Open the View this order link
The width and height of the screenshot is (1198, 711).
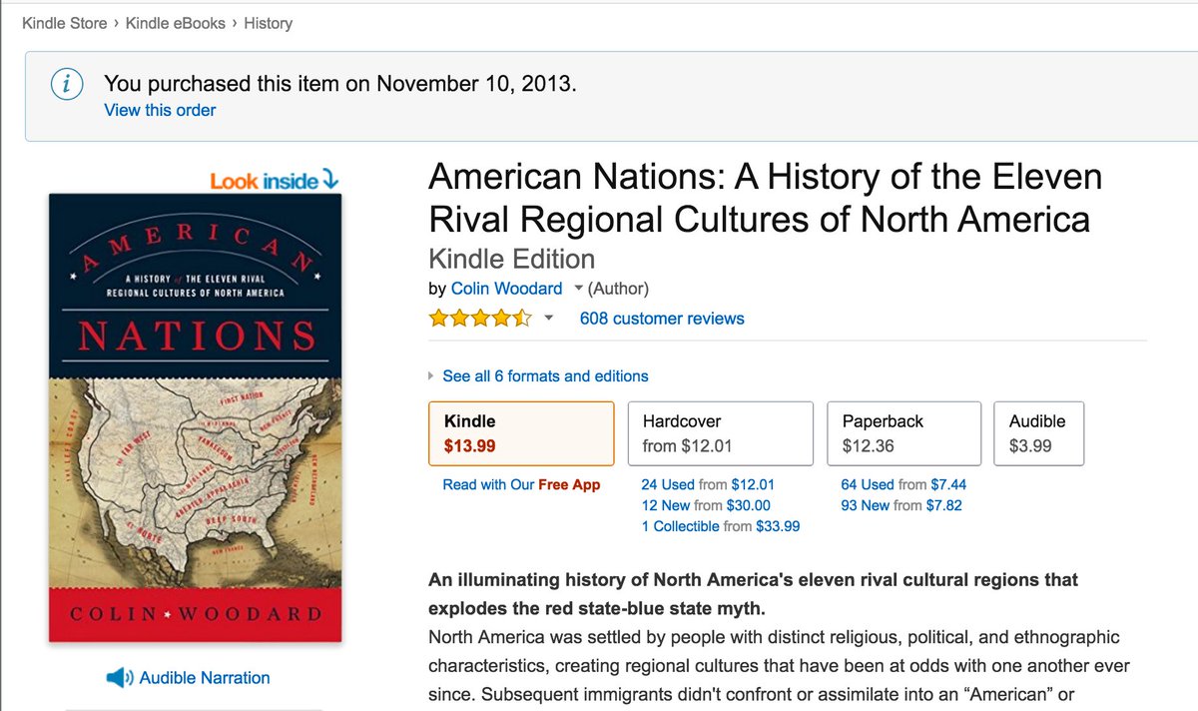click(x=160, y=110)
